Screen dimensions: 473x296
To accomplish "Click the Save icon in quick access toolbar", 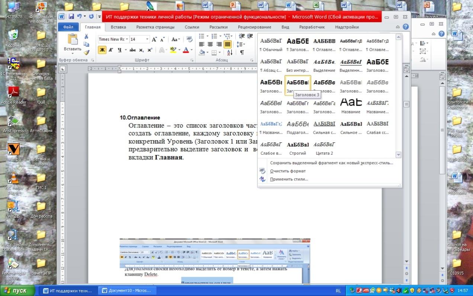I will [71, 17].
